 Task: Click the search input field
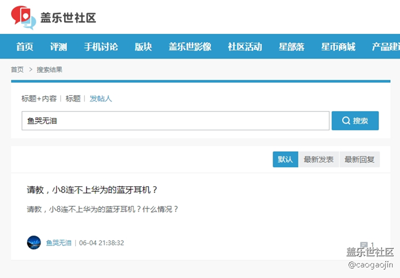[175, 121]
